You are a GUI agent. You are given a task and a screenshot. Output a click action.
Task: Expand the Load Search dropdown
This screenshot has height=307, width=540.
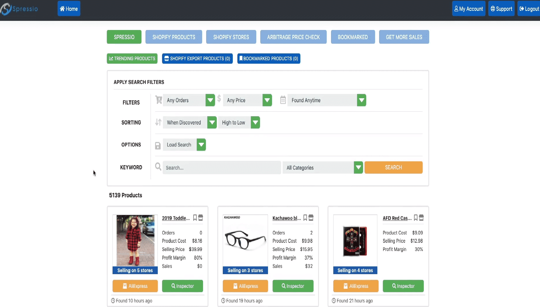[184, 145]
